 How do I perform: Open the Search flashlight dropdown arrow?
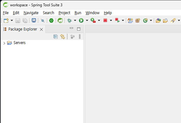179,20
